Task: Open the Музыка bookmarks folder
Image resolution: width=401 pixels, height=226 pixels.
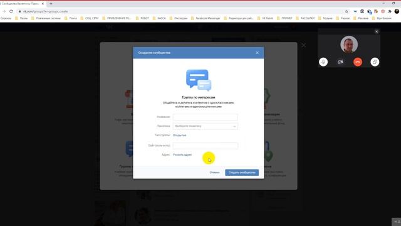Action: pos(325,18)
